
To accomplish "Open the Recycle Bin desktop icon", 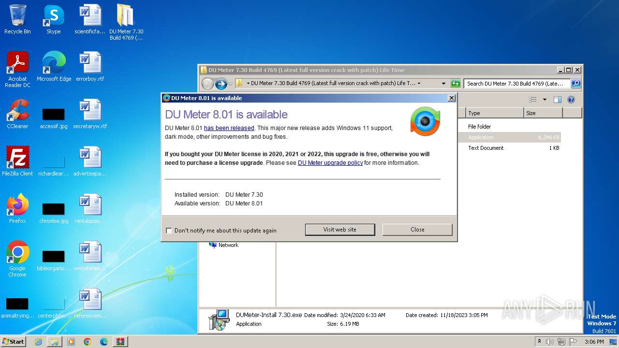I will pyautogui.click(x=17, y=19).
